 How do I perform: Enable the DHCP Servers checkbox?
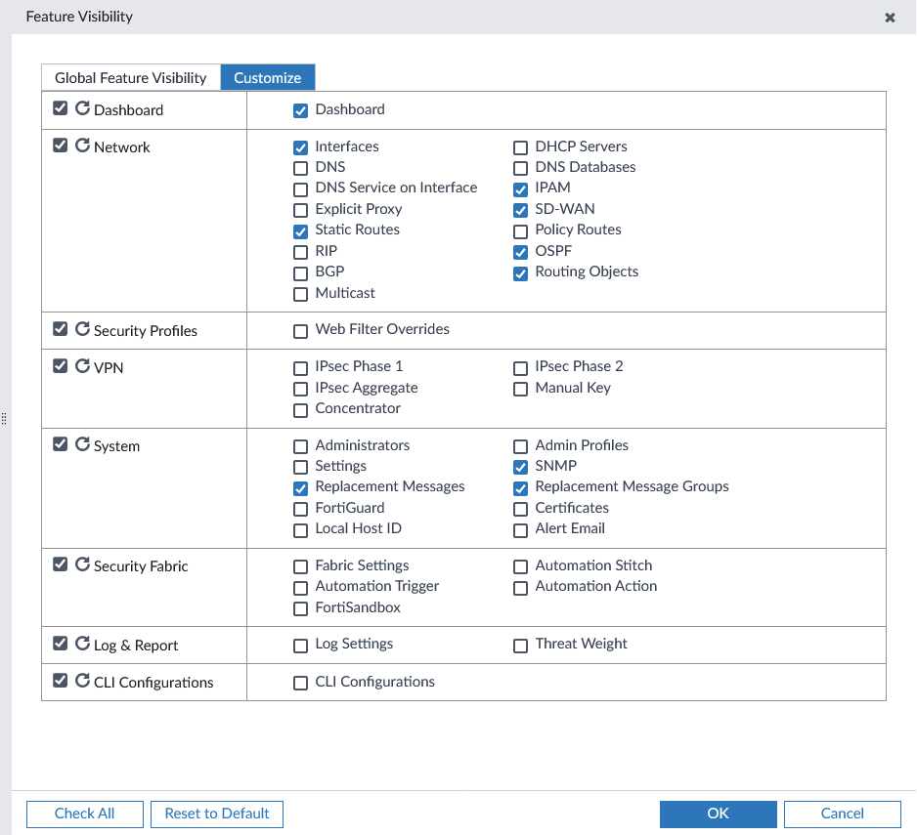(520, 147)
